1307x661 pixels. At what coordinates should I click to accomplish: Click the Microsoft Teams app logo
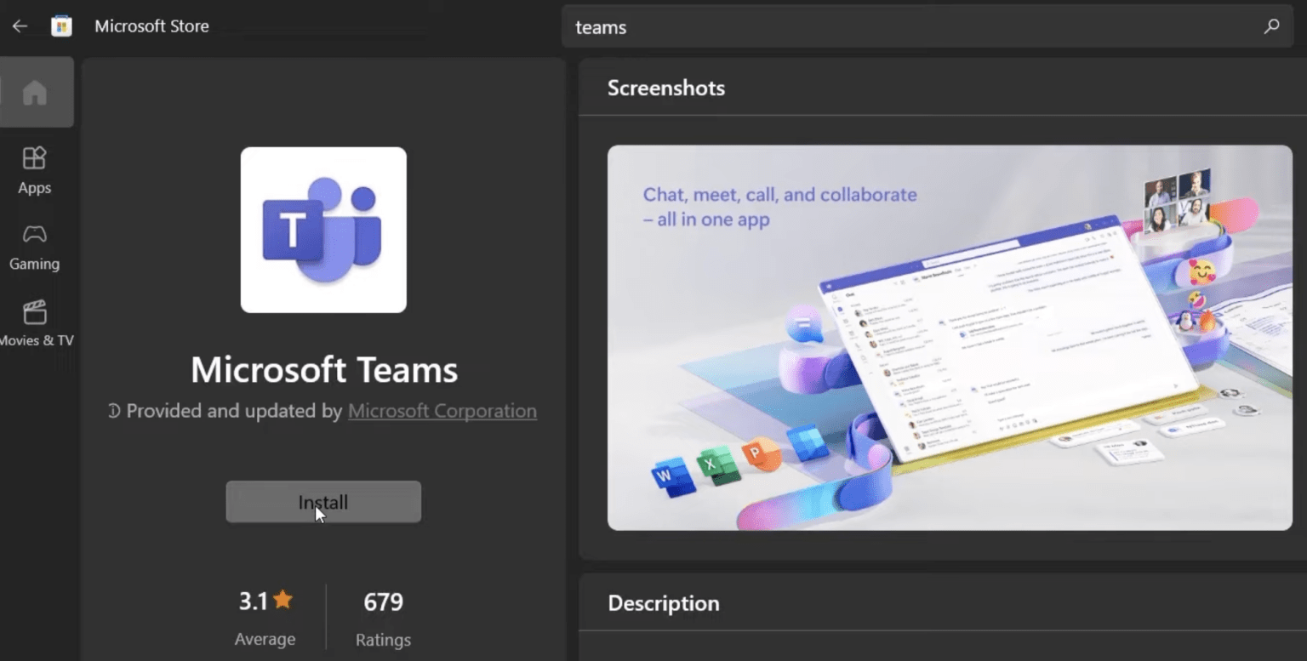point(323,230)
